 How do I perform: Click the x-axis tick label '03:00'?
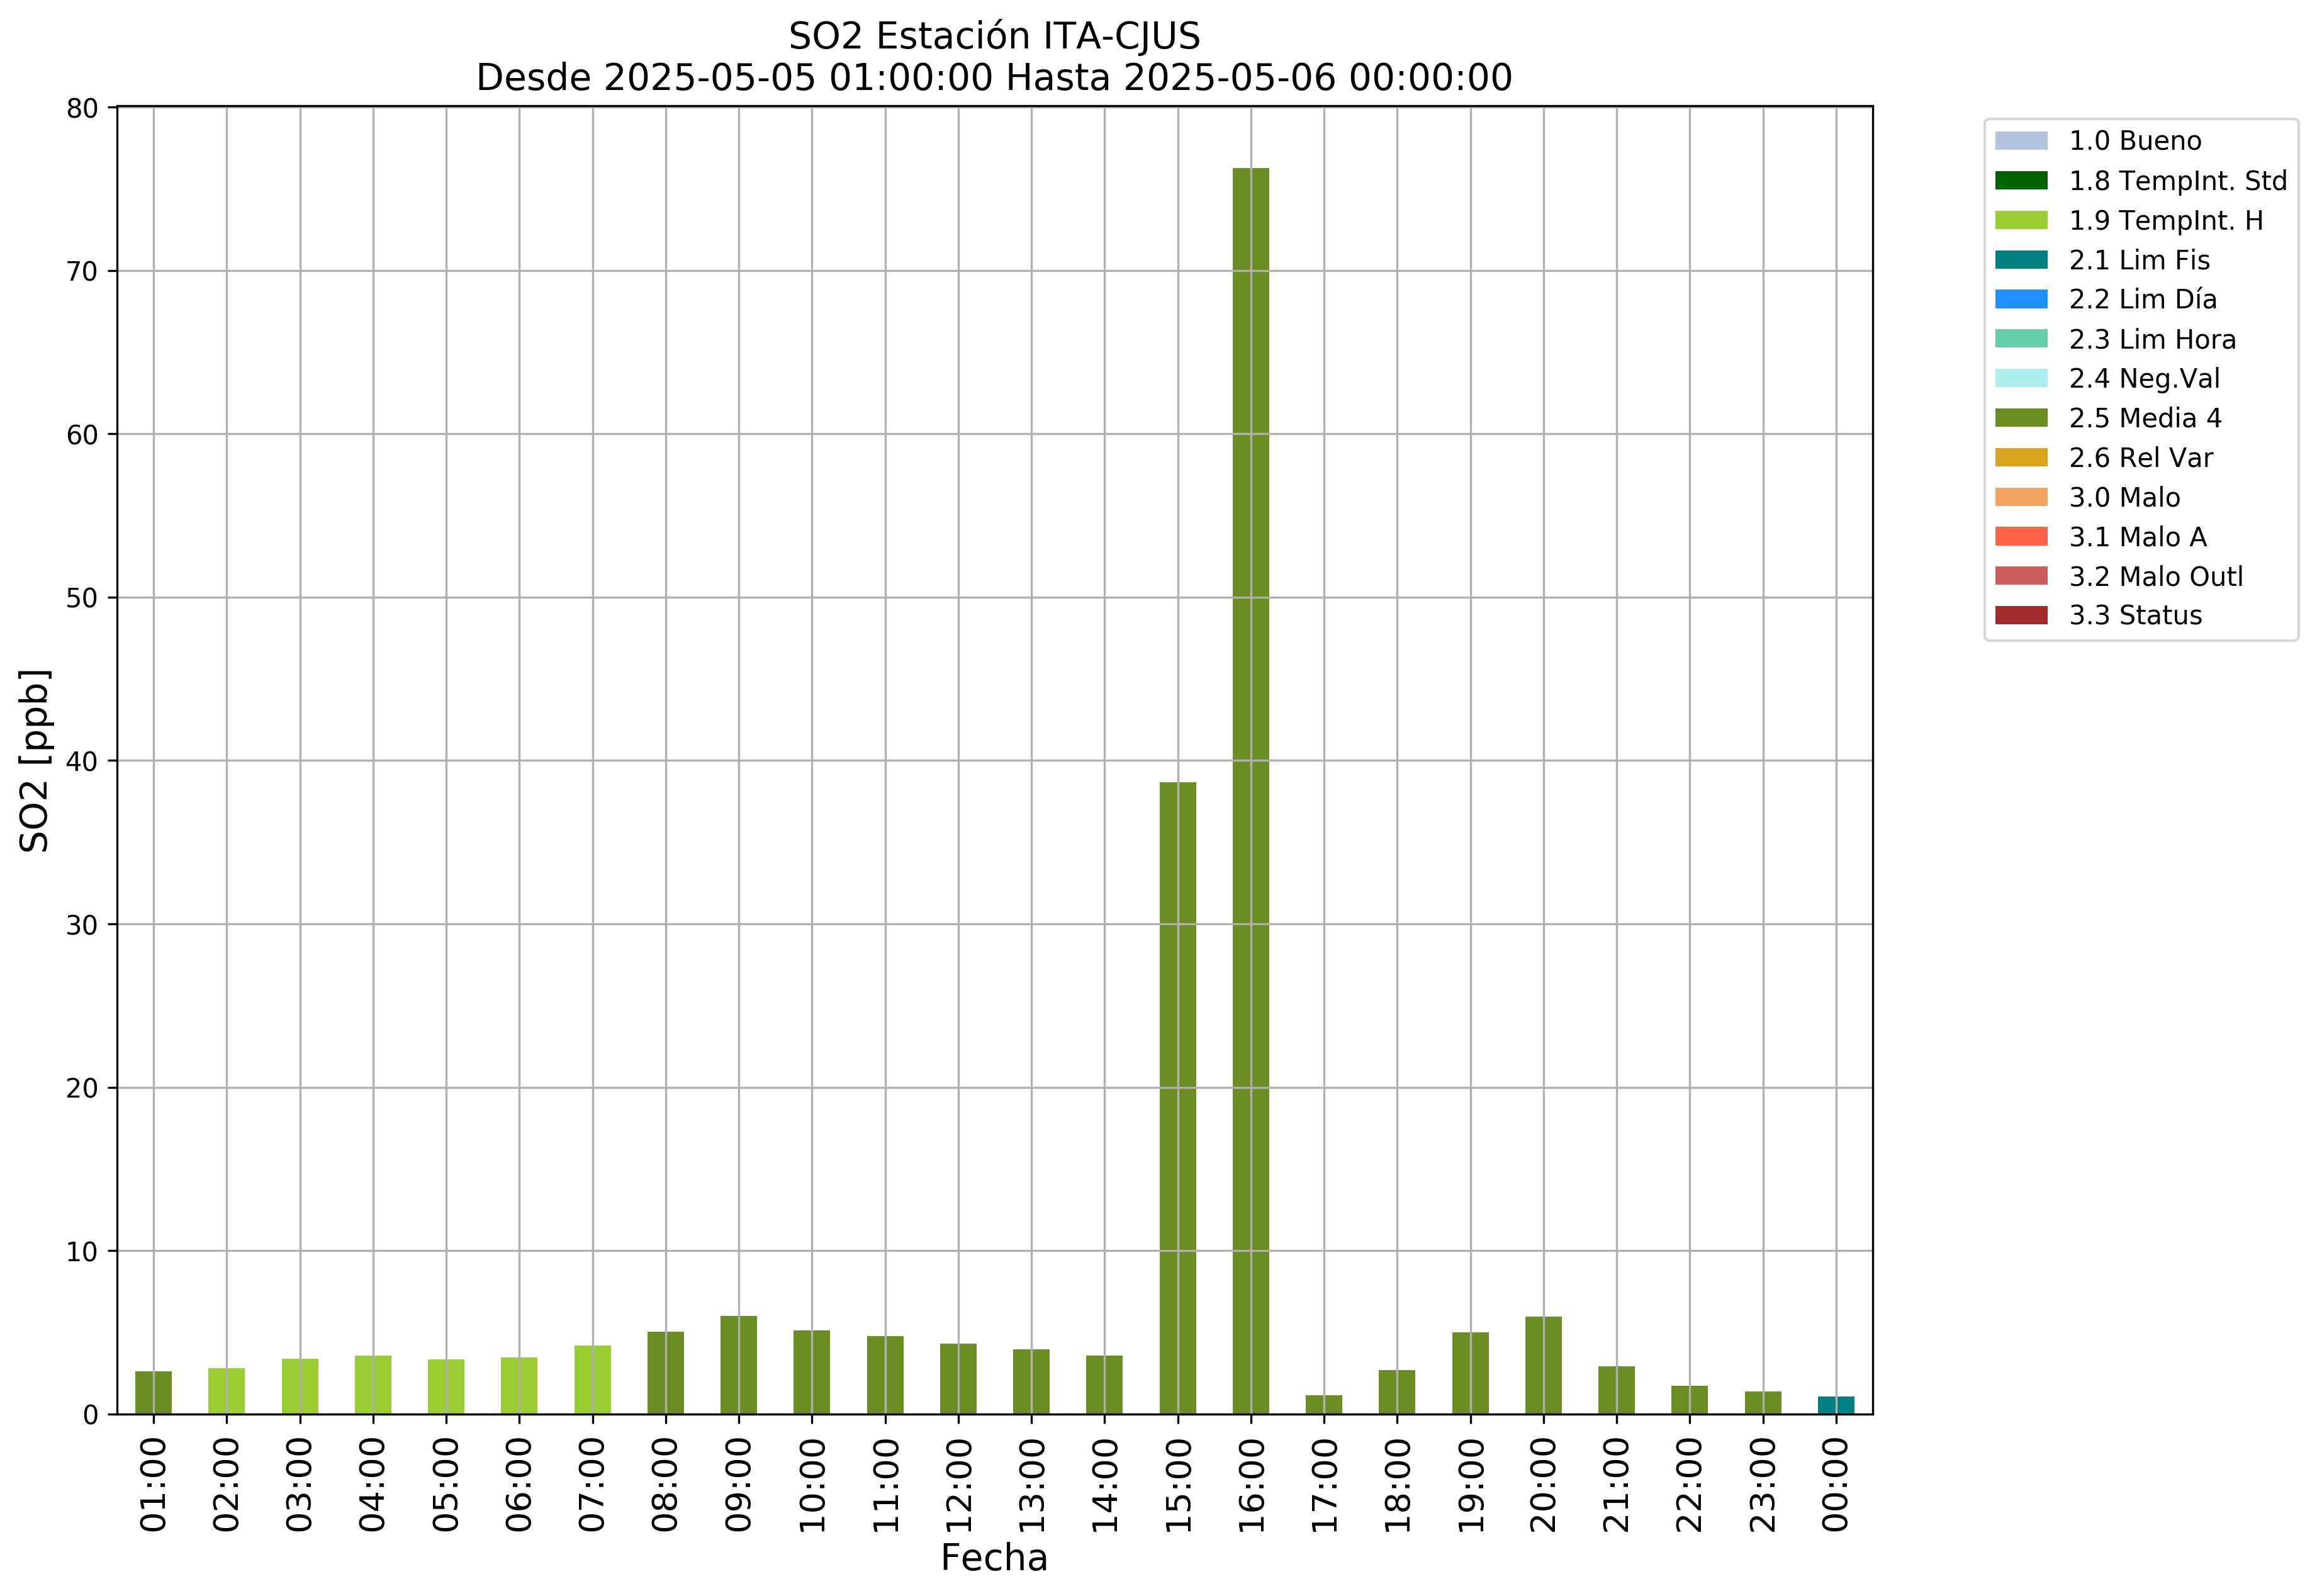[299, 1485]
